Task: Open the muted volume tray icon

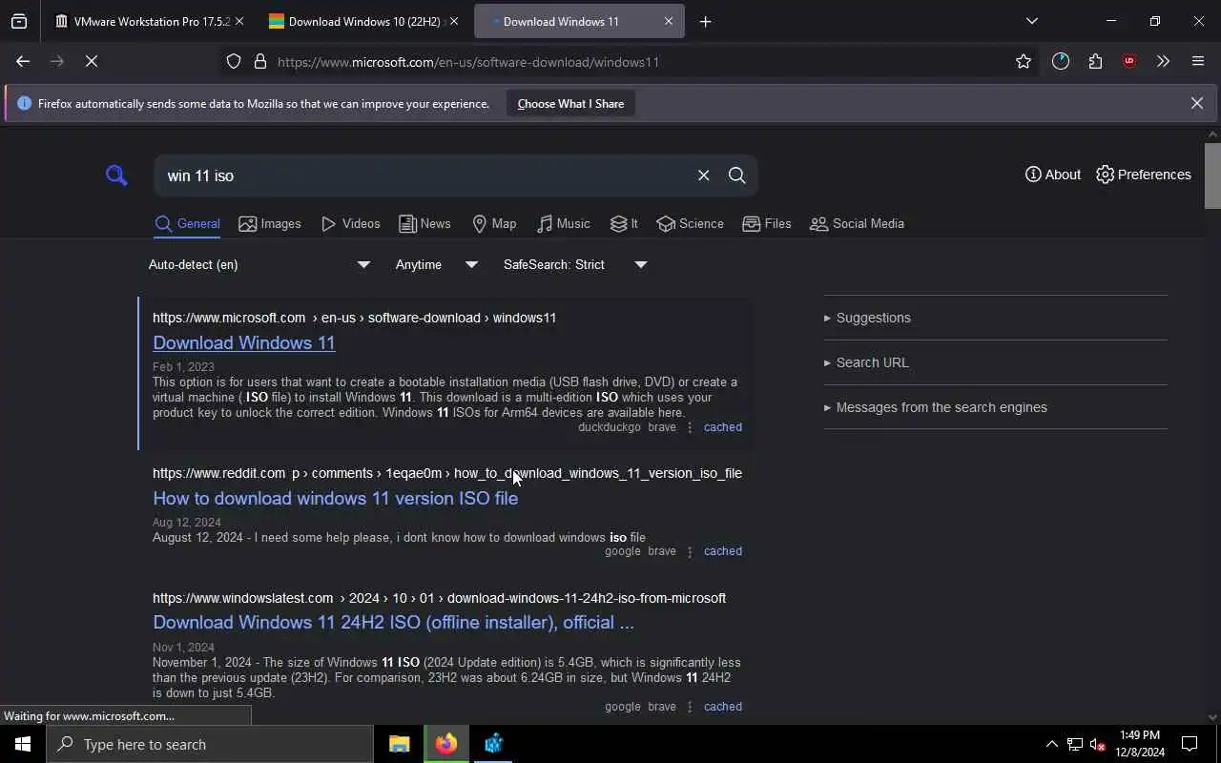Action: point(1097,744)
